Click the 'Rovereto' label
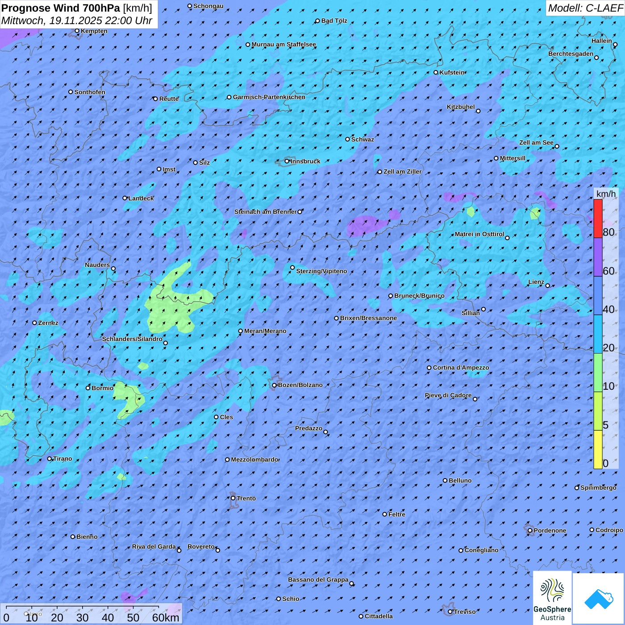625x625 pixels. coord(201,546)
